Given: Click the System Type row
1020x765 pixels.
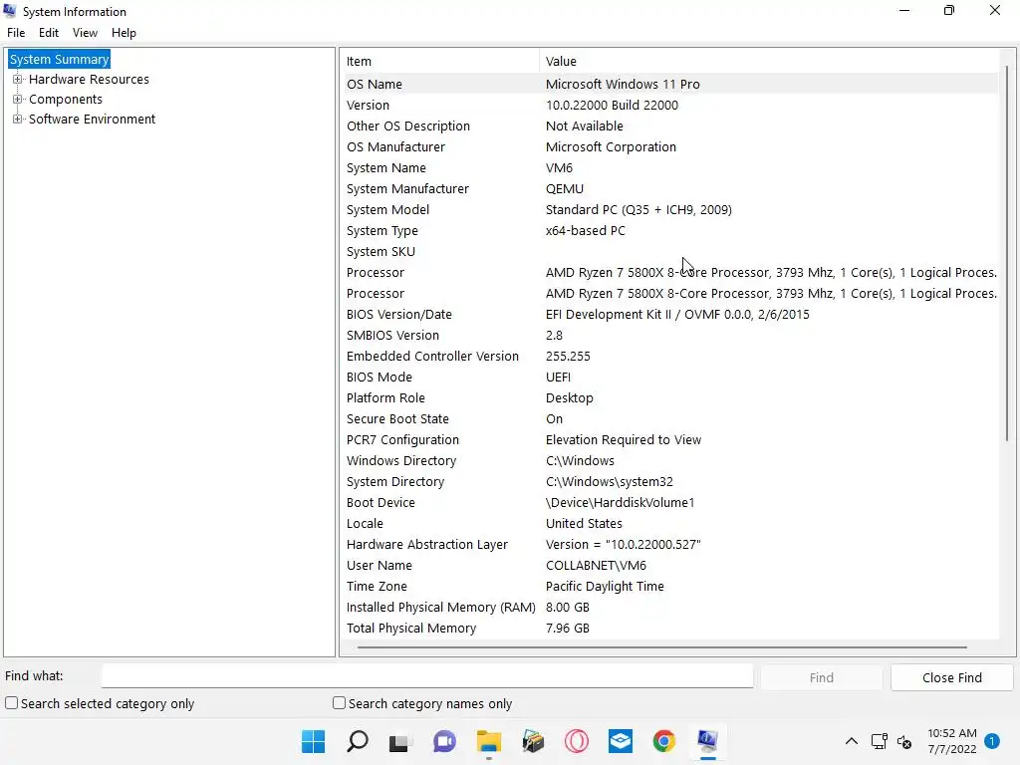Looking at the screenshot, I should point(670,230).
